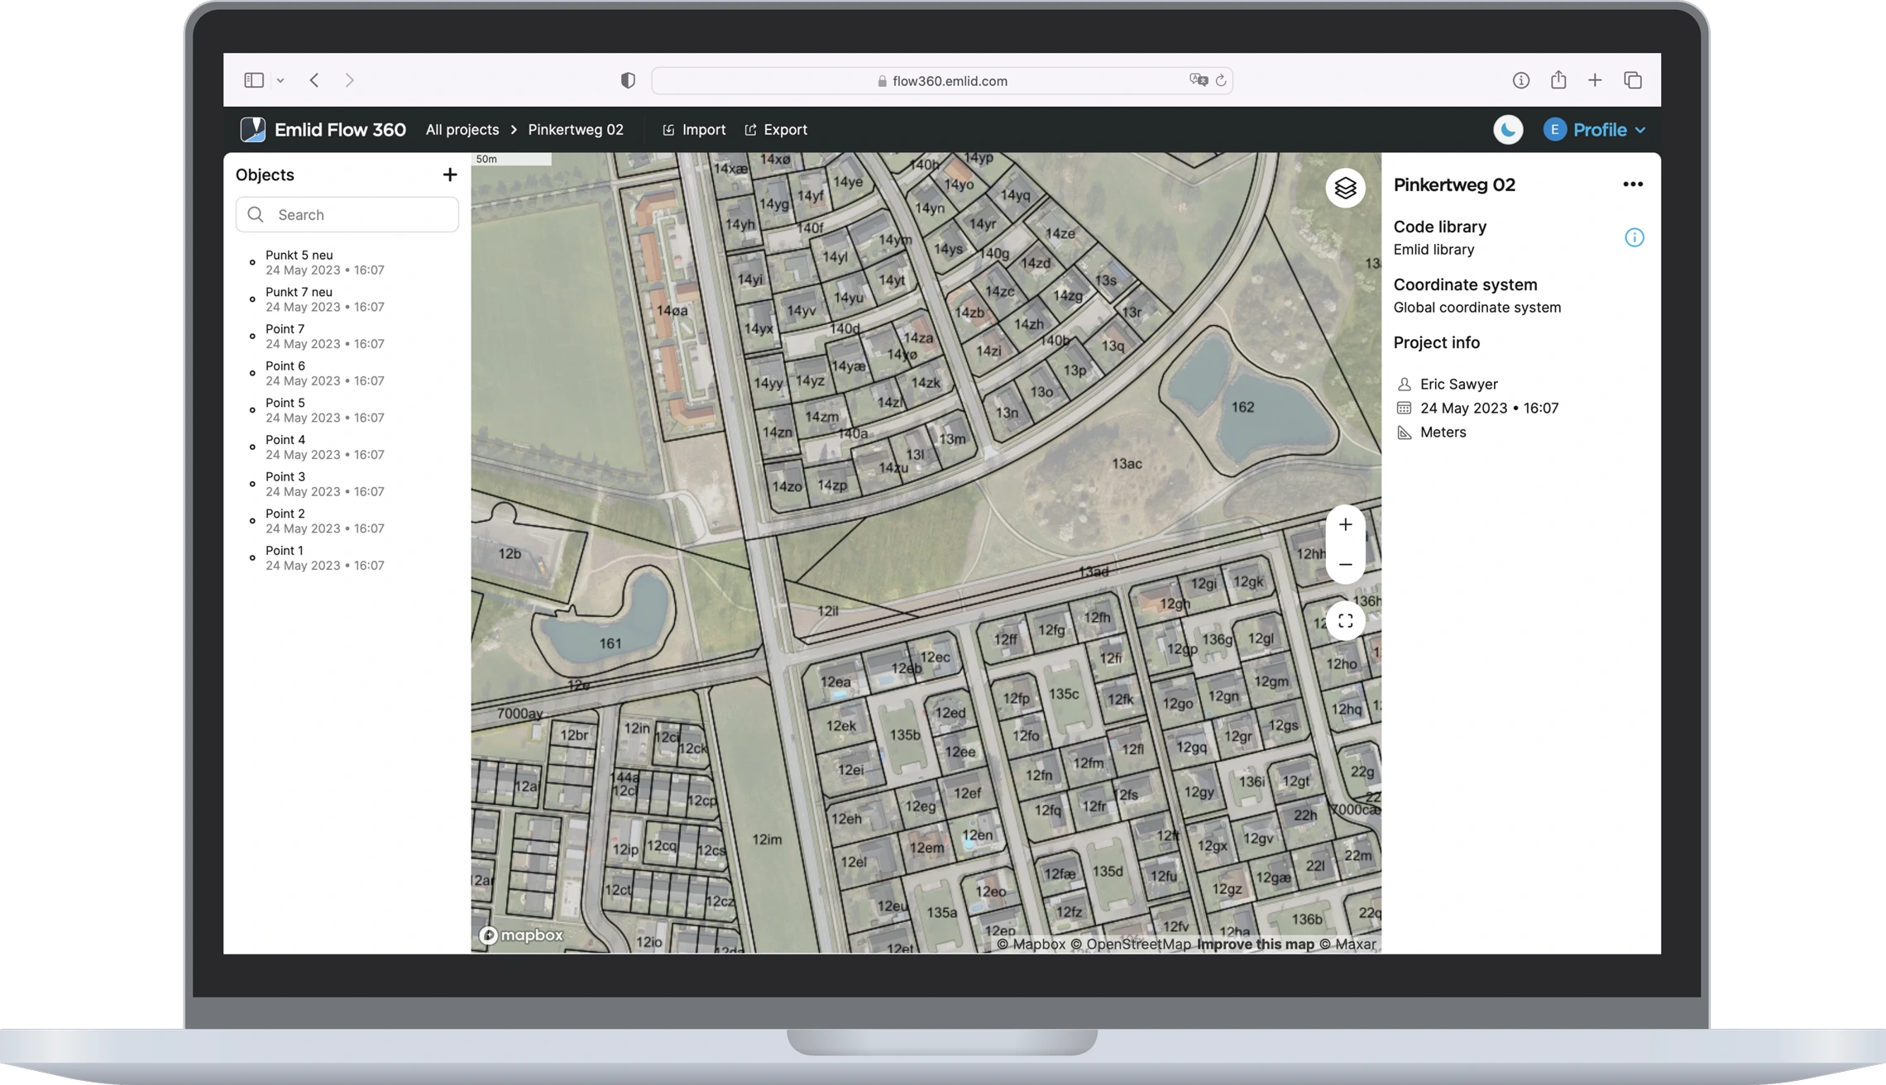Go back to All projects
Screen dimensions: 1886x1085
tap(462, 130)
